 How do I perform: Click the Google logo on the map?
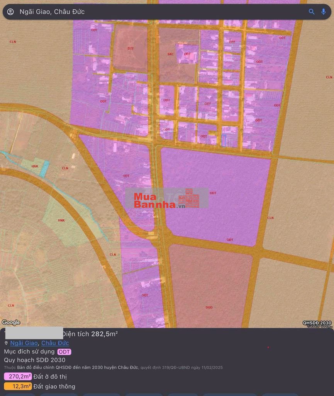11,323
